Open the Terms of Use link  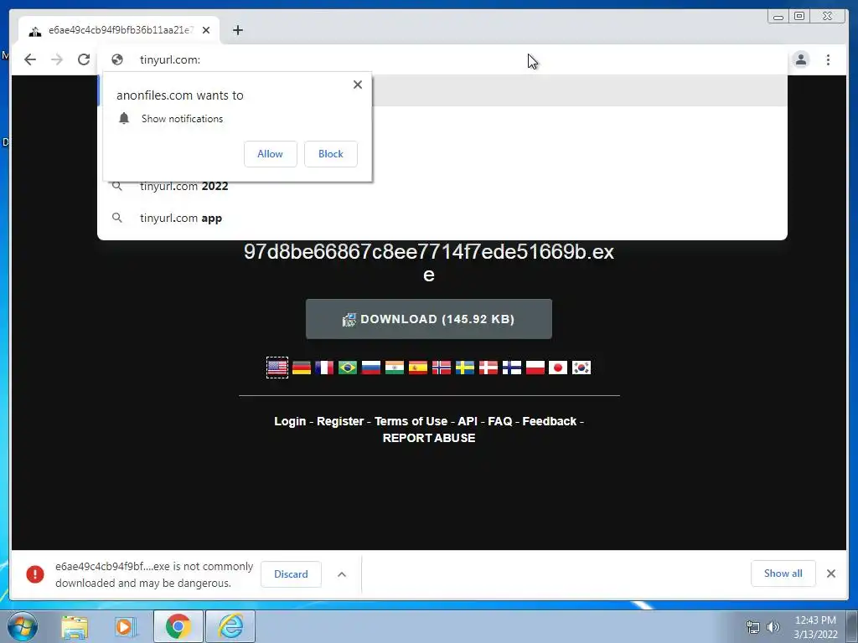[x=411, y=422]
